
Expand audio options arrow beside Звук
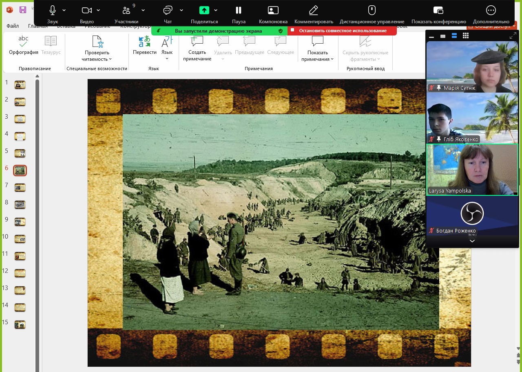64,10
